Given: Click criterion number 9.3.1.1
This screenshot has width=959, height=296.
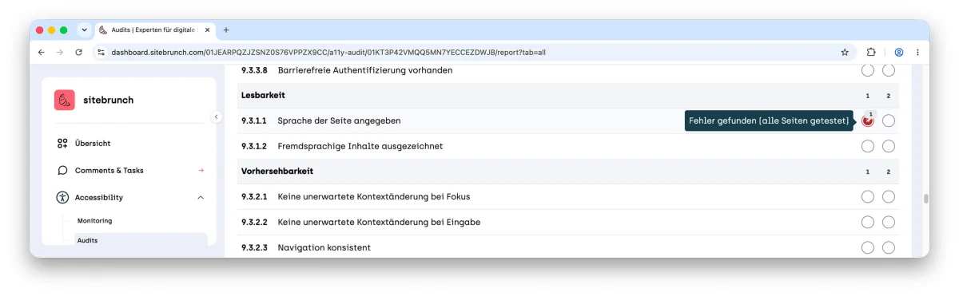Looking at the screenshot, I should point(254,121).
